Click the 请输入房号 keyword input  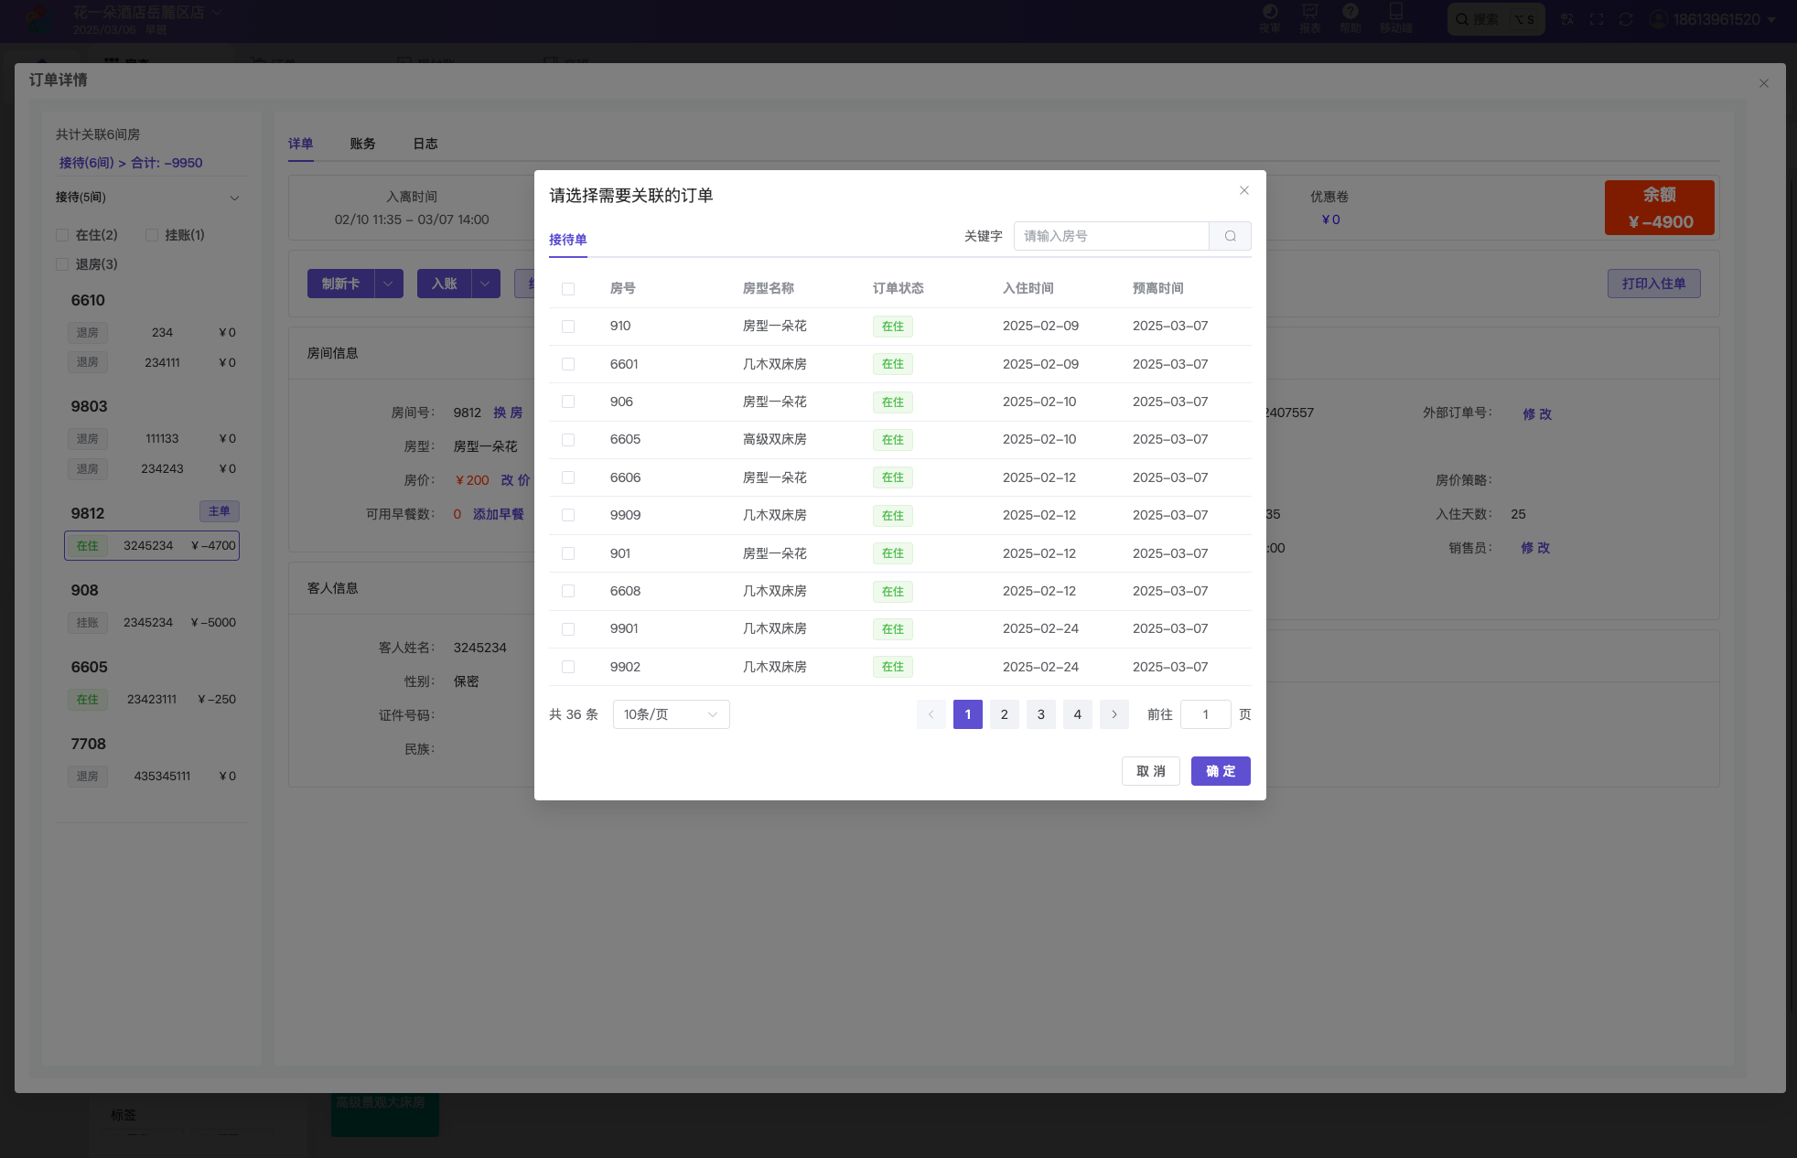point(1111,236)
